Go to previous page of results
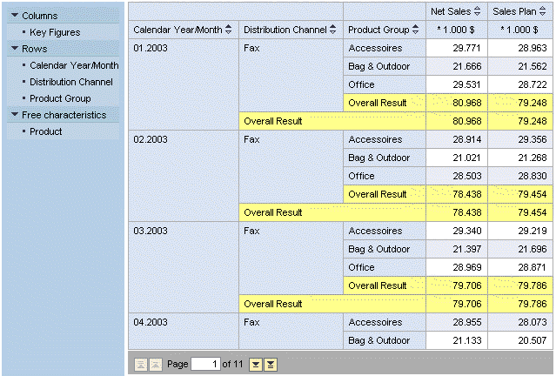This screenshot has height=376, width=556. click(155, 363)
